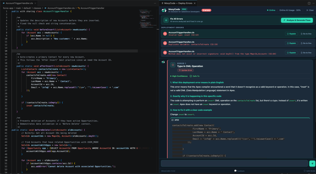The image size is (316, 174).
Task: Go to line for Invalid type: inset error
Action: [x=306, y=34]
